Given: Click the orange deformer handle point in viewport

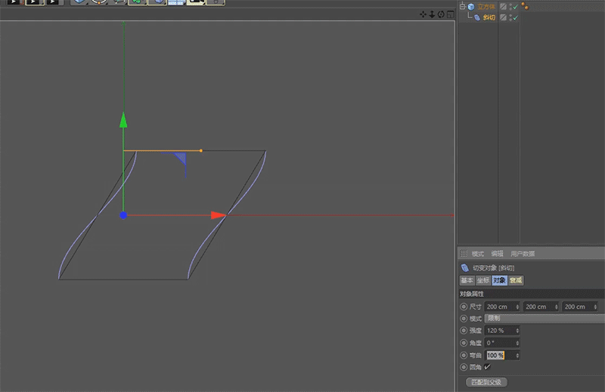Looking at the screenshot, I should click(200, 151).
